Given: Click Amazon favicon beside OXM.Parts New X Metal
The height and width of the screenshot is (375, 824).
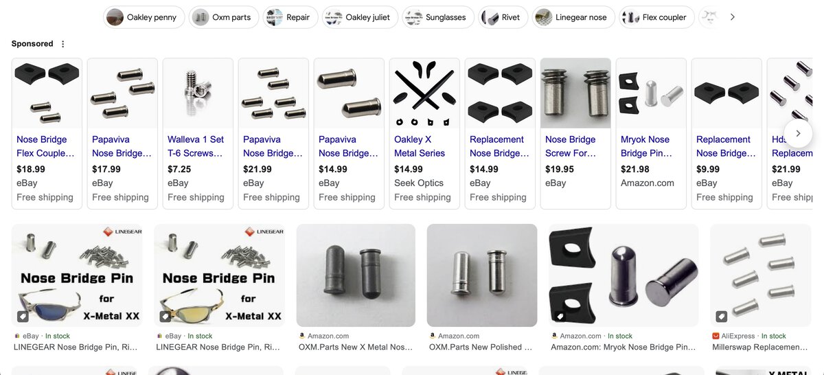Looking at the screenshot, I should point(302,336).
